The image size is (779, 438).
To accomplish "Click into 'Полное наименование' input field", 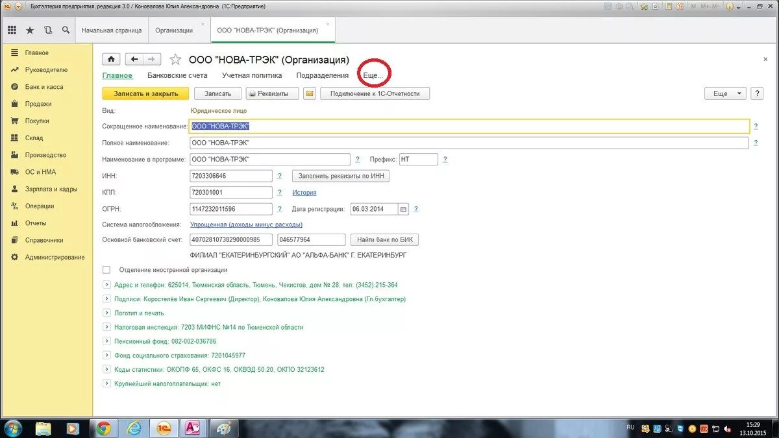I will (x=469, y=143).
